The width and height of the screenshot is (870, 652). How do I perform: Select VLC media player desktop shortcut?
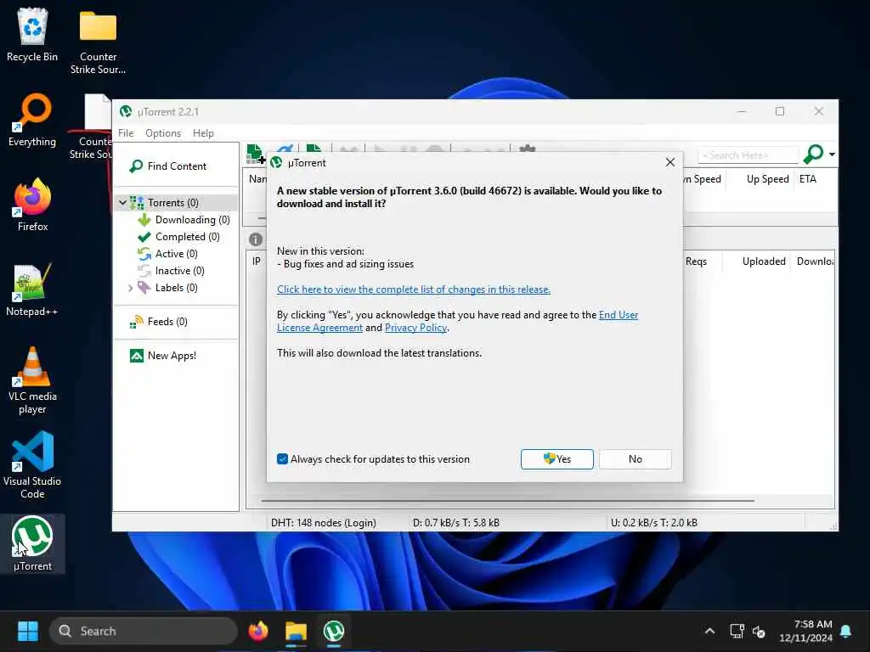(x=32, y=380)
